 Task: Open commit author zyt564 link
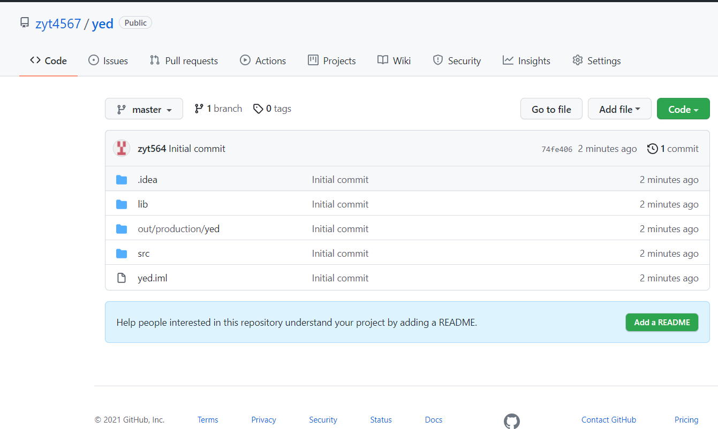click(152, 149)
